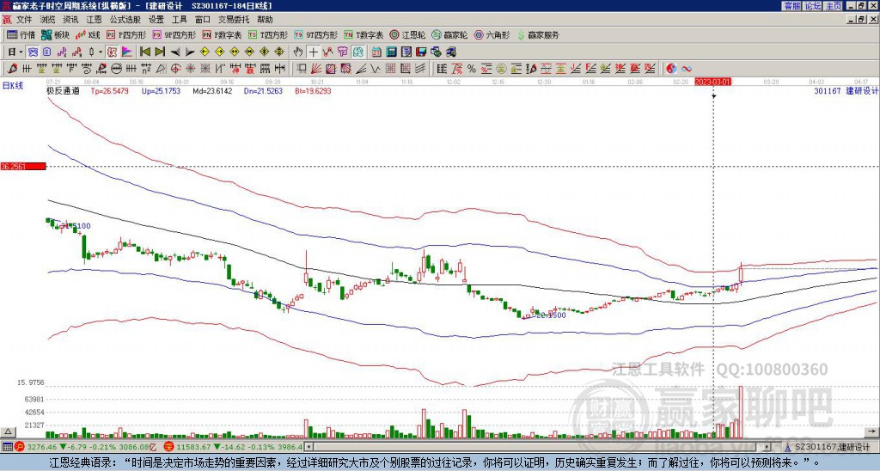Click the status bar grid icon
The image size is (880, 471).
click(7, 447)
